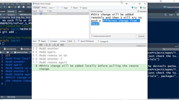Enable Ignore Whitespace option
The width and height of the screenshot is (179, 100).
[79, 41]
